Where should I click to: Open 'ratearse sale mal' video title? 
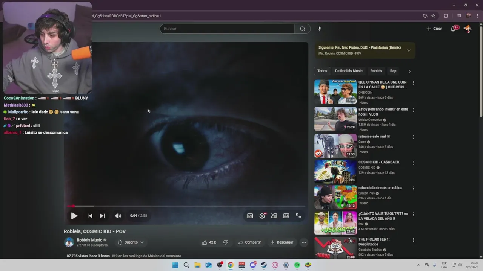(x=374, y=136)
